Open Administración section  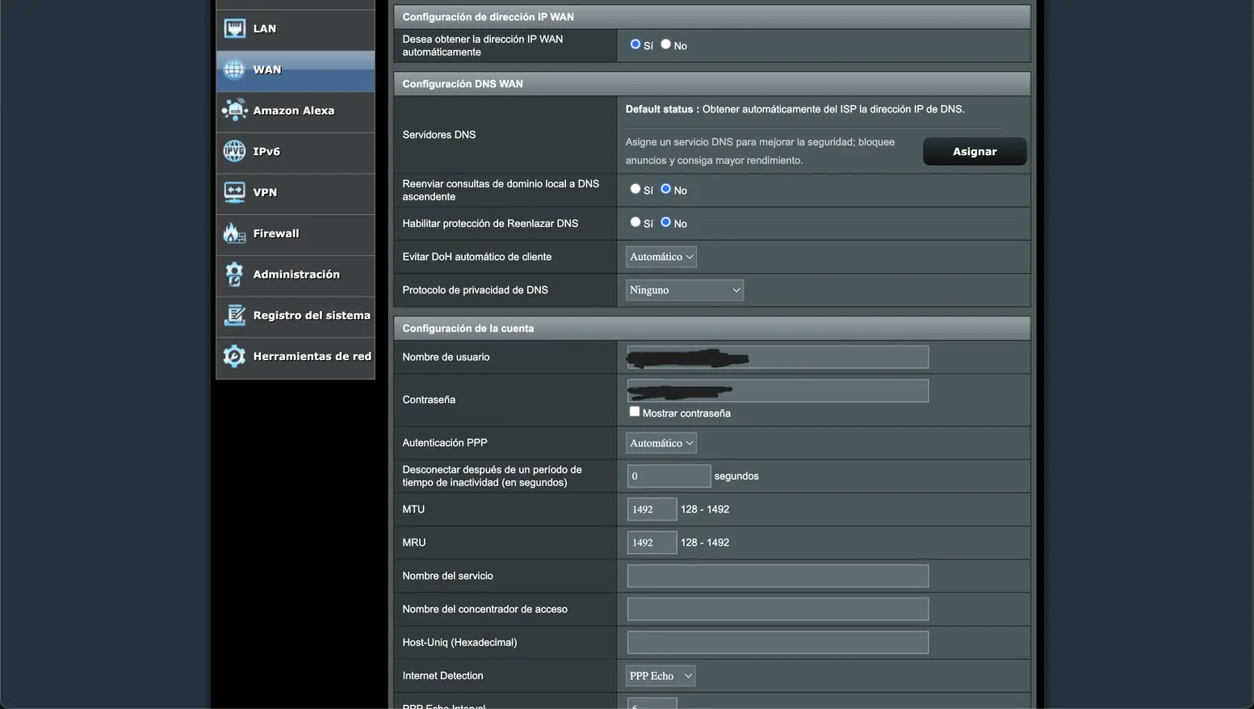(x=296, y=275)
